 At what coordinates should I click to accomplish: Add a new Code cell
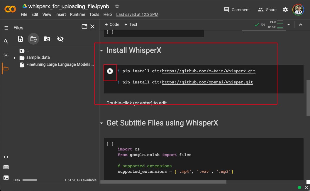(112, 25)
